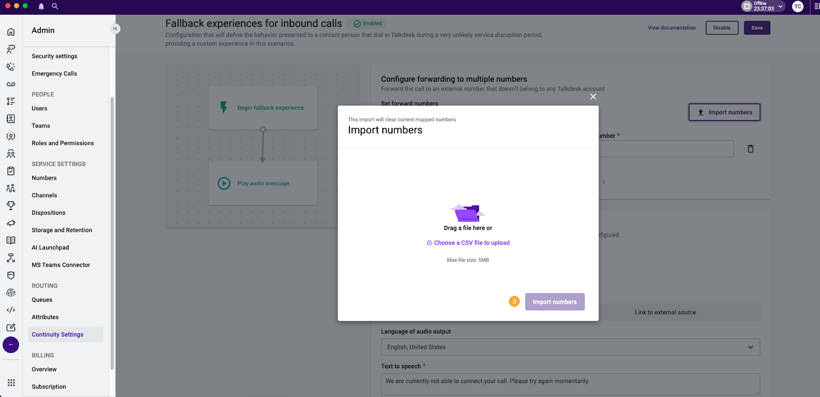Image resolution: width=820 pixels, height=397 pixels.
Task: Click the trophy icon in sidebar
Action: click(11, 205)
